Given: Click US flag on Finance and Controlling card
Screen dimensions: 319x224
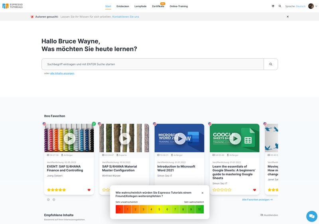Looking at the screenshot, I should (44, 124).
